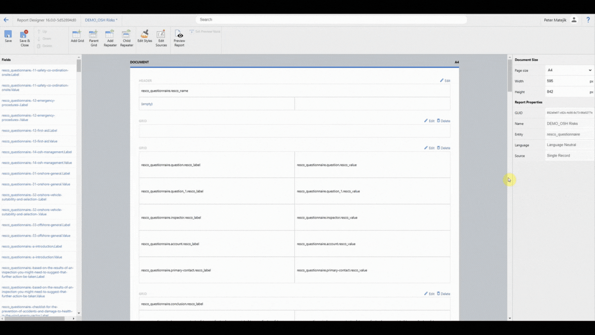The height and width of the screenshot is (335, 595).
Task: Switch to the DEMO_OSH Risks tab
Action: pos(101,20)
